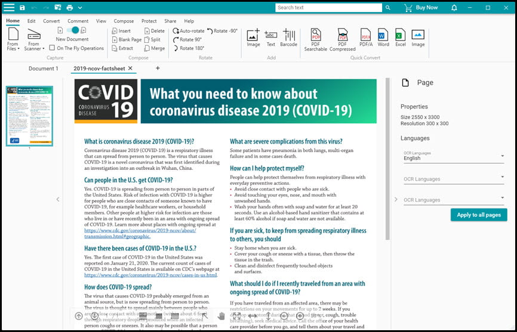
Task: Click the email send icon
Action: click(x=58, y=8)
